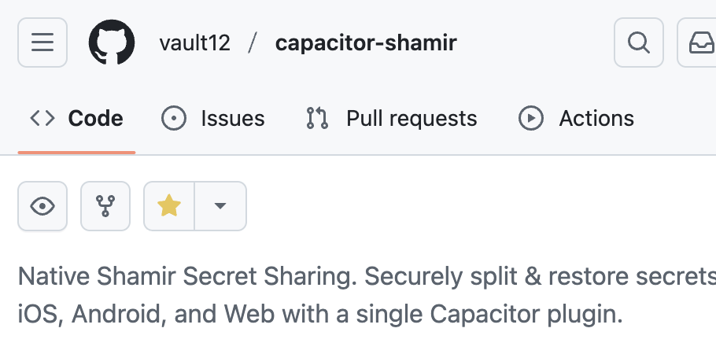This screenshot has width=716, height=354.
Task: Click the circle-dot icon beside Issues
Action: 173,119
